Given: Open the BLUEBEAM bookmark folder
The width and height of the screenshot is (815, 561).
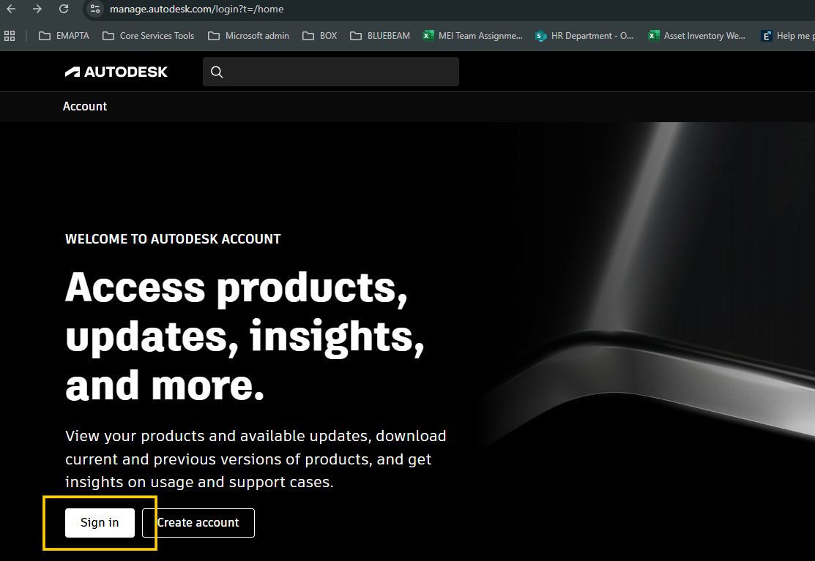Looking at the screenshot, I should click(380, 36).
